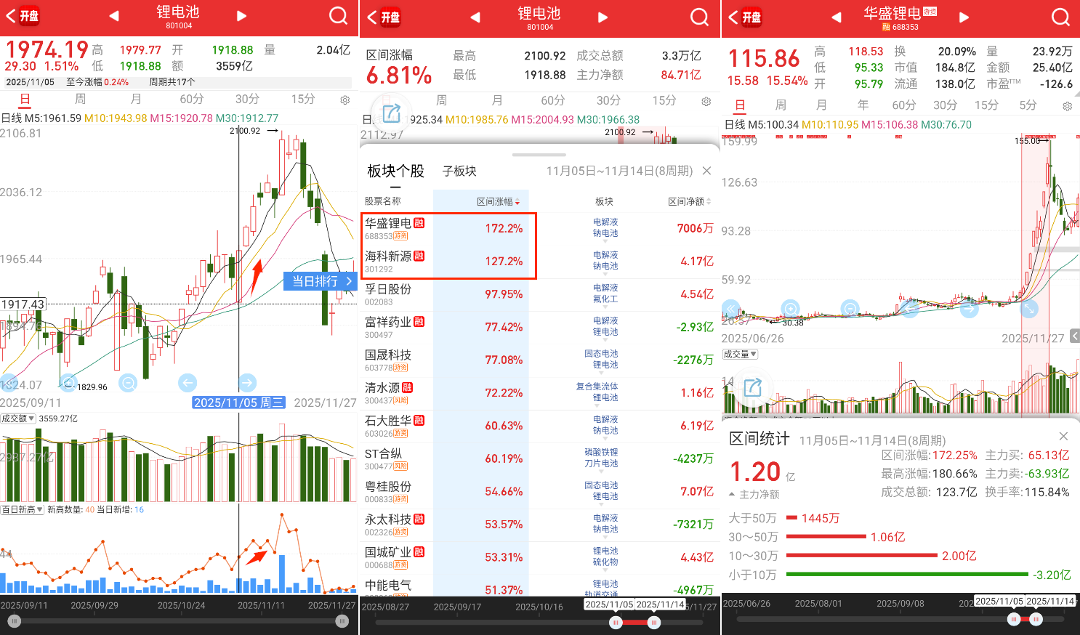This screenshot has width=1080, height=635.
Task: Expand the 成交量 indicator dropdown
Action: coord(740,355)
